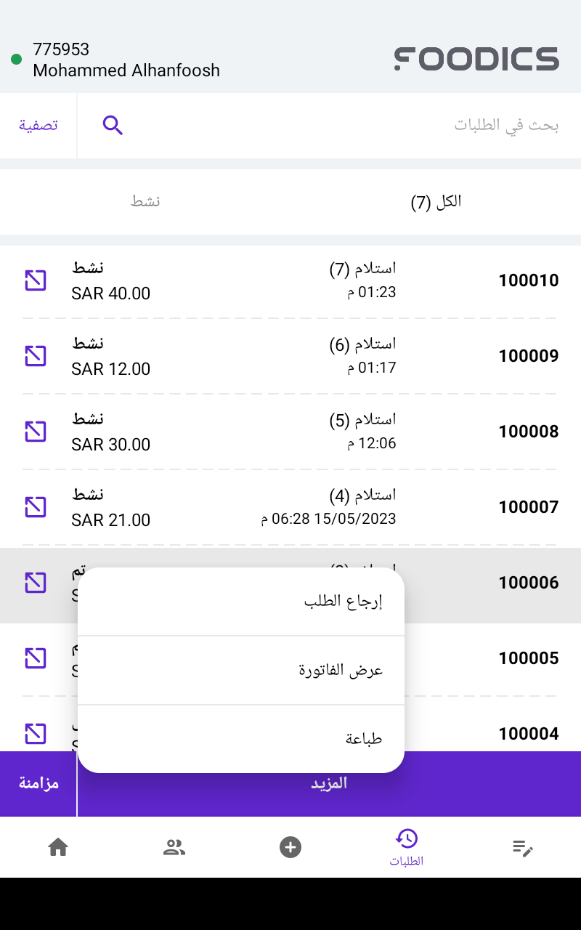Open customers icon in bottom navigation
Screen dimensions: 581x930
[174, 847]
